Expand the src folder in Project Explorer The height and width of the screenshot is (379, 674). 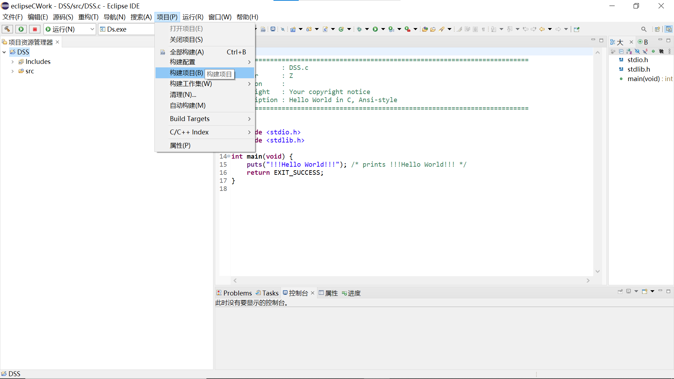coord(13,71)
